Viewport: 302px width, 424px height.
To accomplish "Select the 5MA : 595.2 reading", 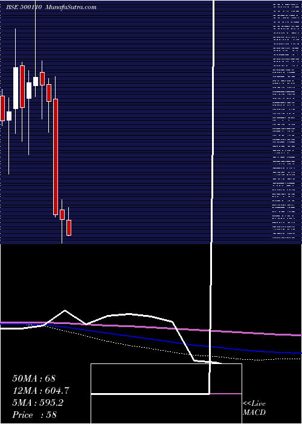I will click(37, 403).
